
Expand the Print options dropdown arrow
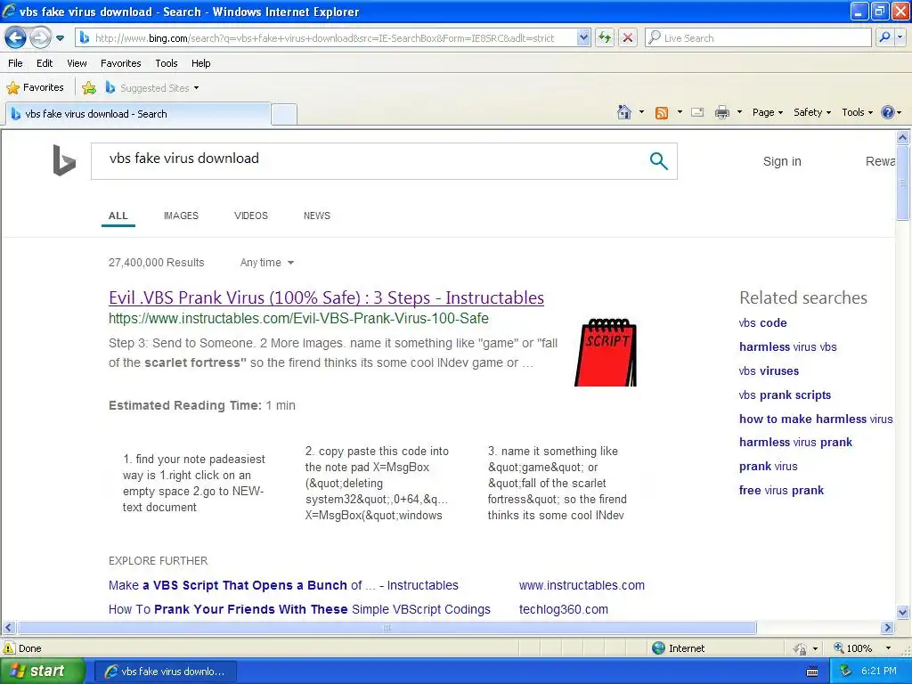coord(739,112)
